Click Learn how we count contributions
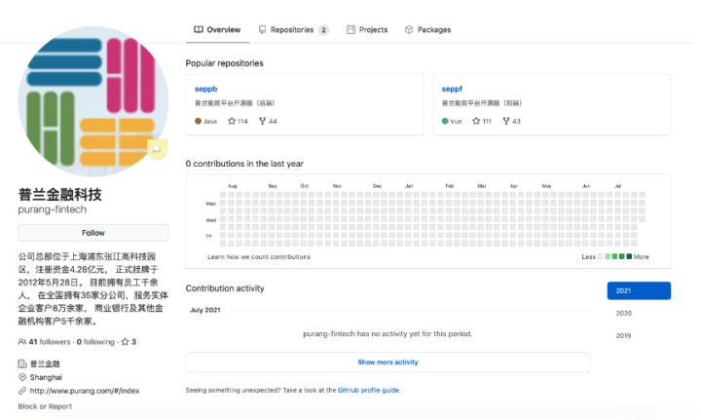The height and width of the screenshot is (420, 701). click(x=259, y=256)
